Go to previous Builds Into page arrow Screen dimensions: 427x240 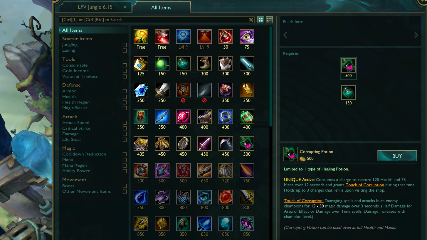[x=285, y=35]
